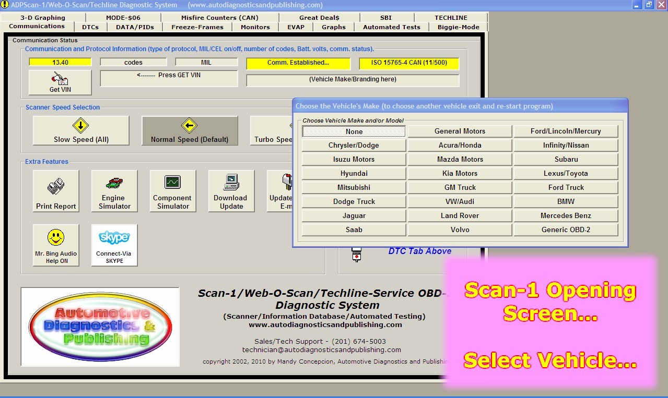
Task: Open the EVAP tab
Action: pyautogui.click(x=296, y=27)
